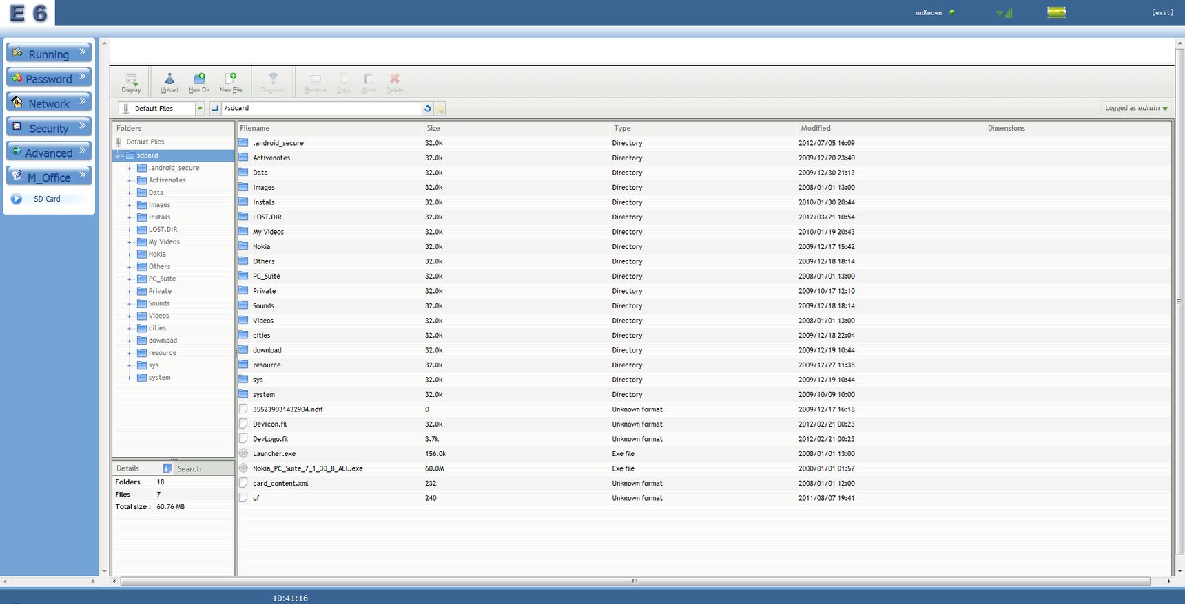Open the Security menu
1185x604 pixels.
(x=49, y=128)
